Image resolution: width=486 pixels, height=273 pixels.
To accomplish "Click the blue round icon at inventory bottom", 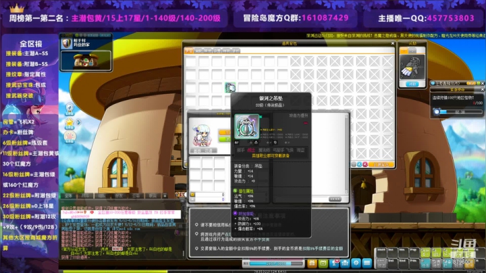I will pos(360,164).
